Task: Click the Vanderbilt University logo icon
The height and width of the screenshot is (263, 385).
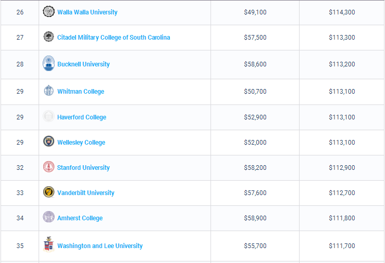Action: (48, 192)
